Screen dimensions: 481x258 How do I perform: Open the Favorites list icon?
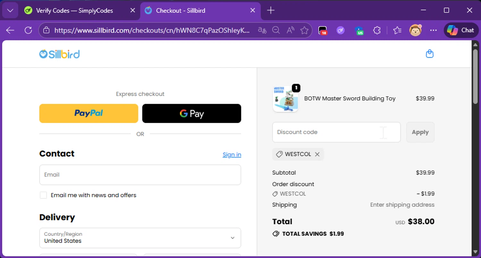click(397, 30)
